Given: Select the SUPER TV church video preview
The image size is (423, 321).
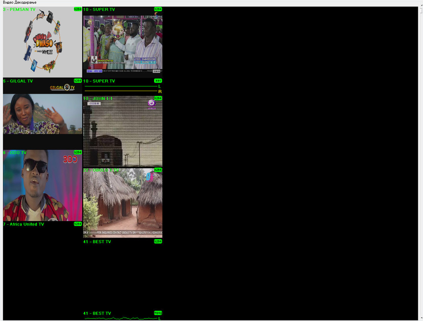Looking at the screenshot, I should click(122, 42).
